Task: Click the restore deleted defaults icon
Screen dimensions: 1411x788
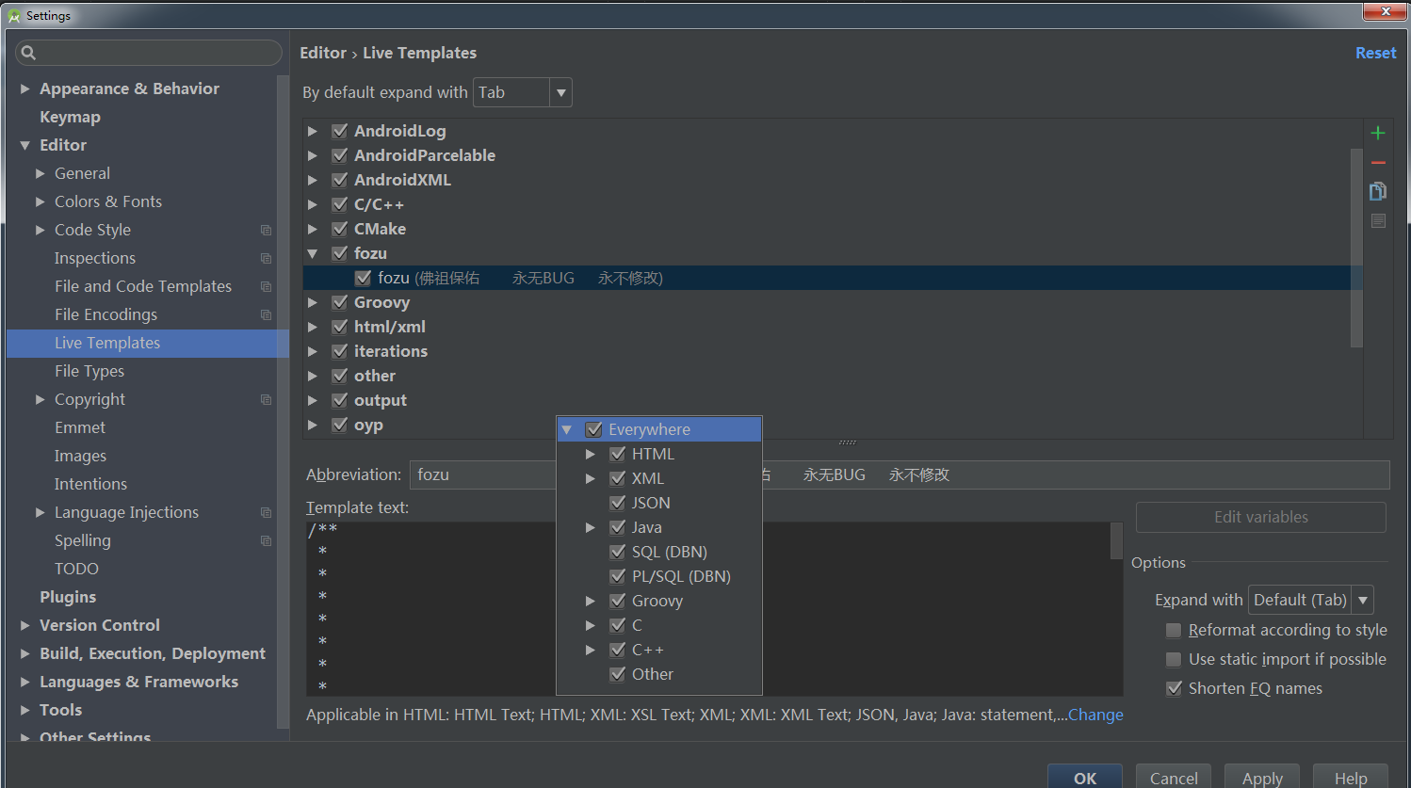Action: pos(1378,221)
